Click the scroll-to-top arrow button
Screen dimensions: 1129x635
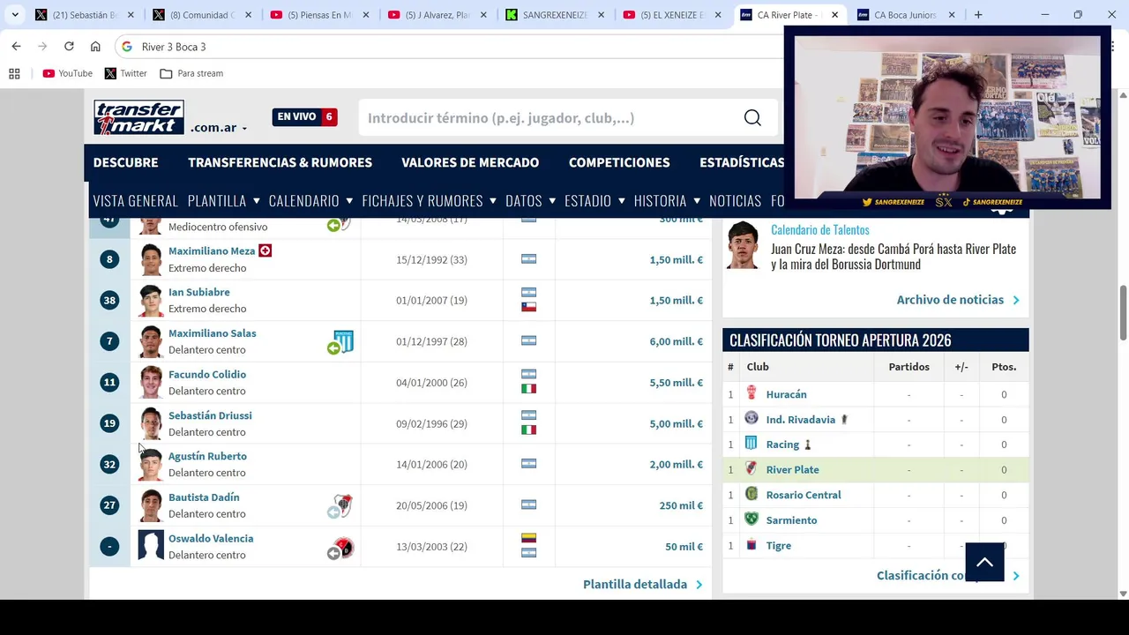coord(984,562)
